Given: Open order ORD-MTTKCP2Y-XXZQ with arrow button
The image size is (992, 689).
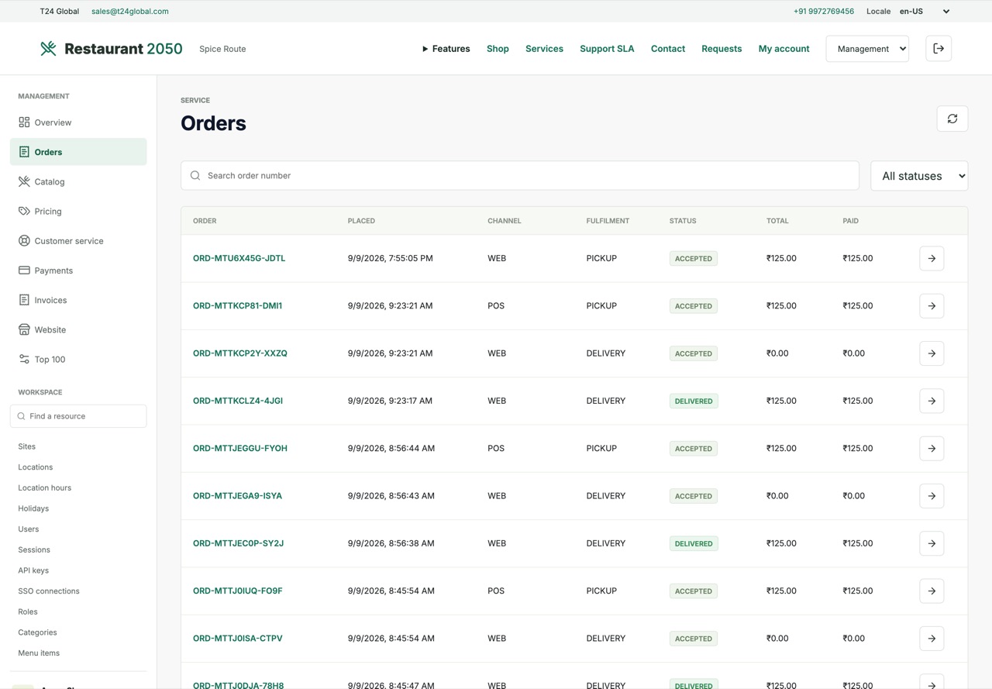Looking at the screenshot, I should coord(932,353).
